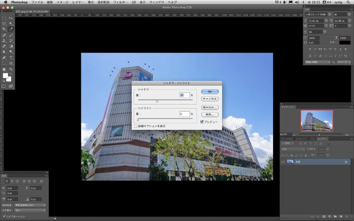Choose the Horizontal Type tool
Viewport: 354px width, 221px height.
pos(11,57)
